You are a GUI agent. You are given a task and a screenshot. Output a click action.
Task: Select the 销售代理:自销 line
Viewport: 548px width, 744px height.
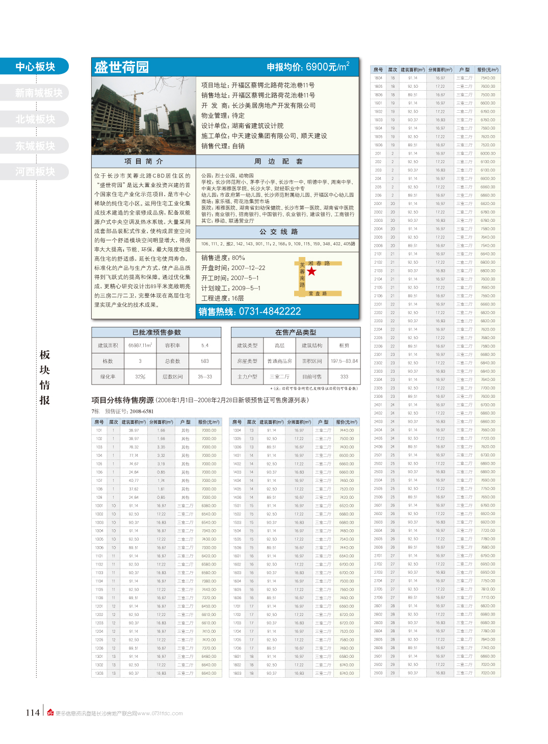point(223,146)
